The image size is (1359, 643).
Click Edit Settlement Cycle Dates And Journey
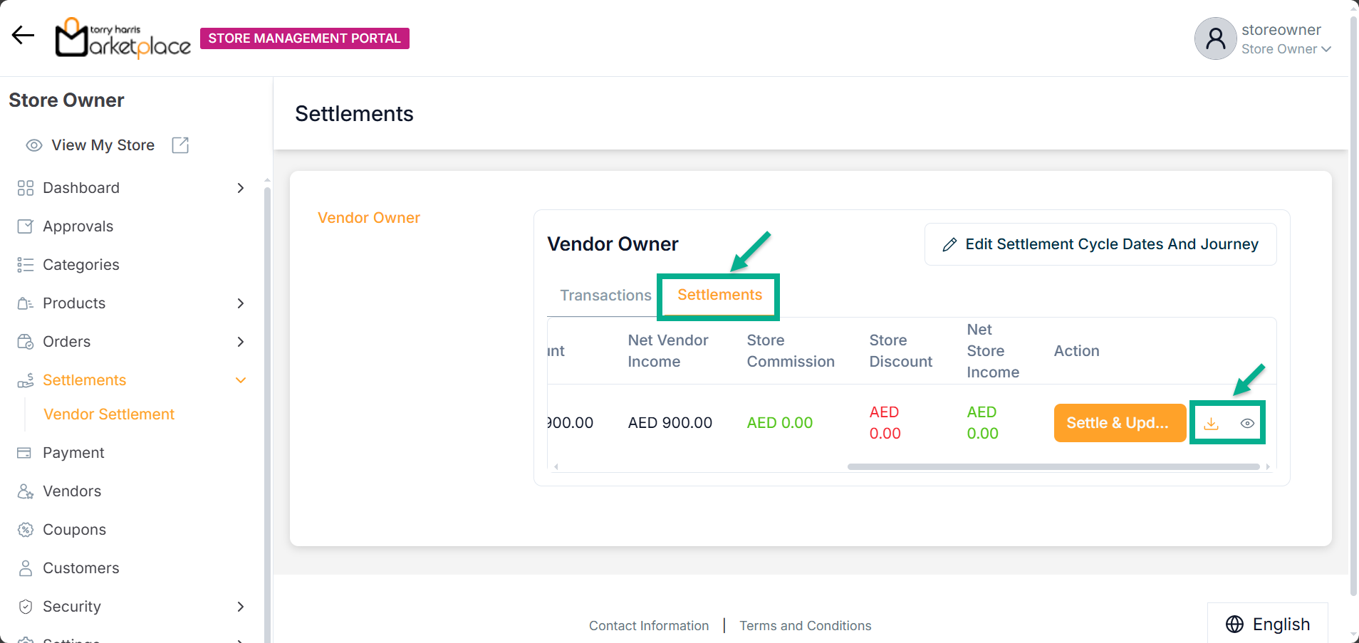coord(1100,244)
